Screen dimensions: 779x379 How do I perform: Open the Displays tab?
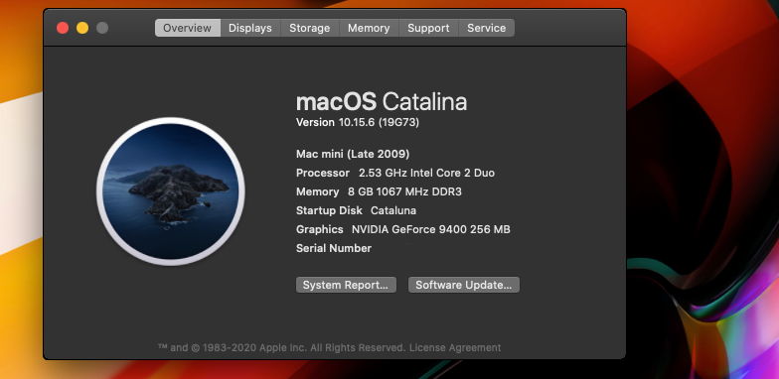[250, 28]
